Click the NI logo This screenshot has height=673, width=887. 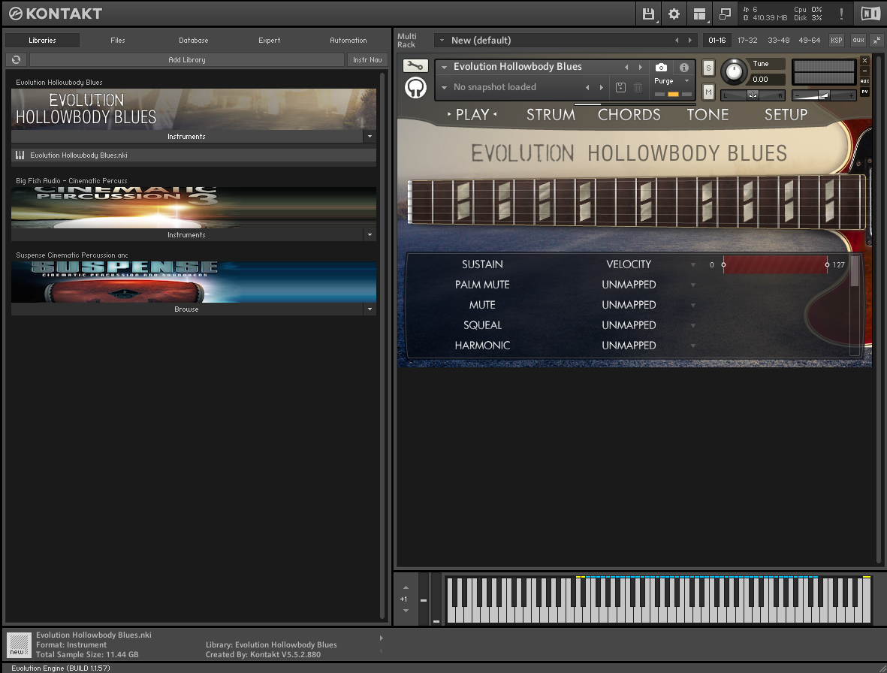870,14
